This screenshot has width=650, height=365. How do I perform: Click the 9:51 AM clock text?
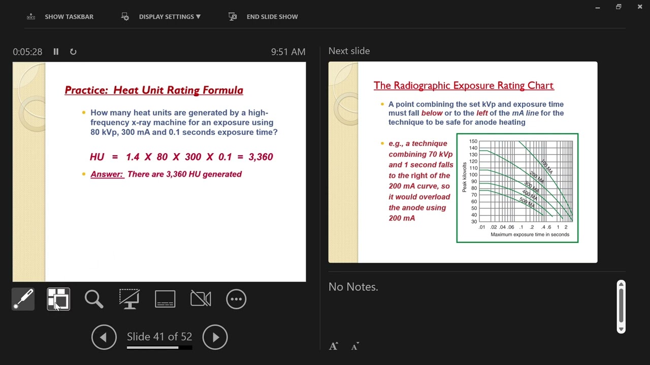(x=288, y=52)
